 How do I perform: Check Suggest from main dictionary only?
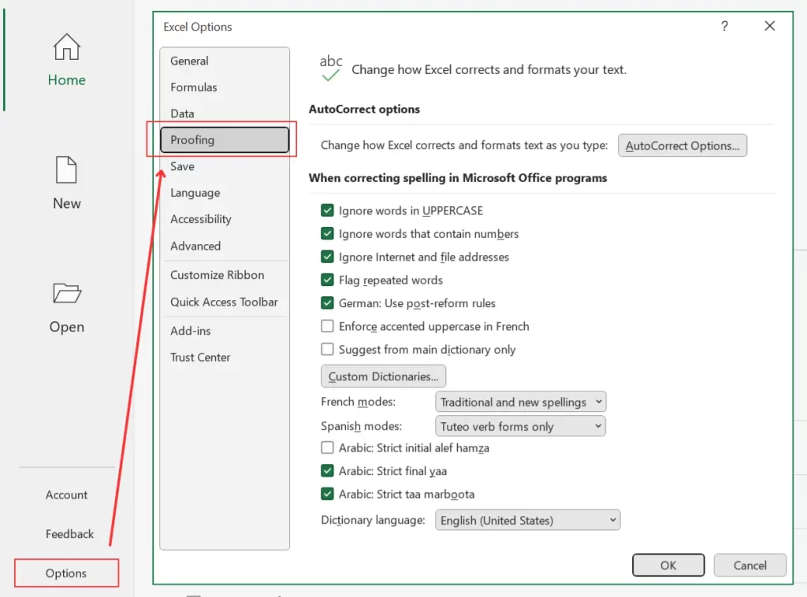(x=327, y=349)
